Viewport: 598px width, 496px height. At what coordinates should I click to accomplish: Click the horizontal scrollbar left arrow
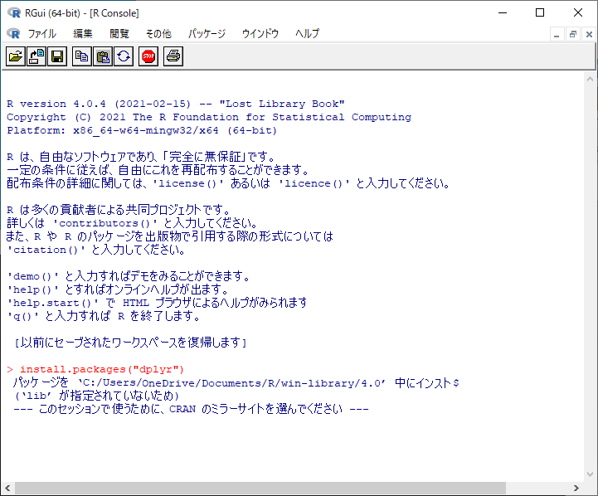tap(7, 488)
